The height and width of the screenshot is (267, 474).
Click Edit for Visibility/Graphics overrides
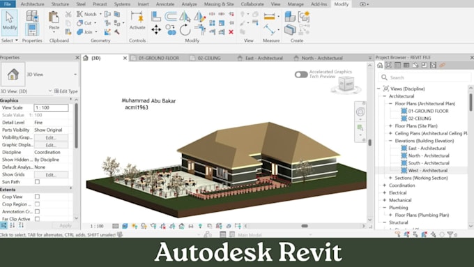[51, 137]
